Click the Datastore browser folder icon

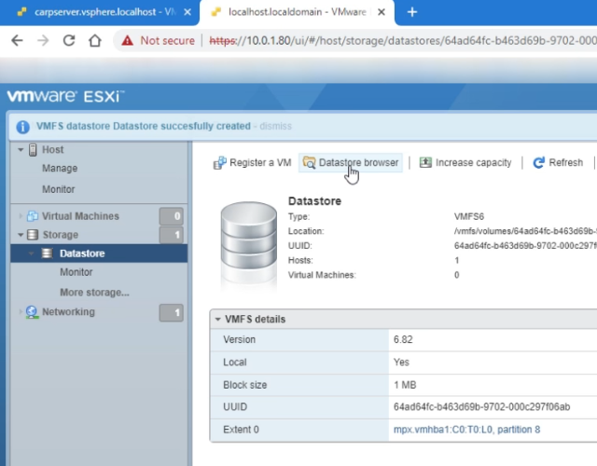[x=309, y=163]
